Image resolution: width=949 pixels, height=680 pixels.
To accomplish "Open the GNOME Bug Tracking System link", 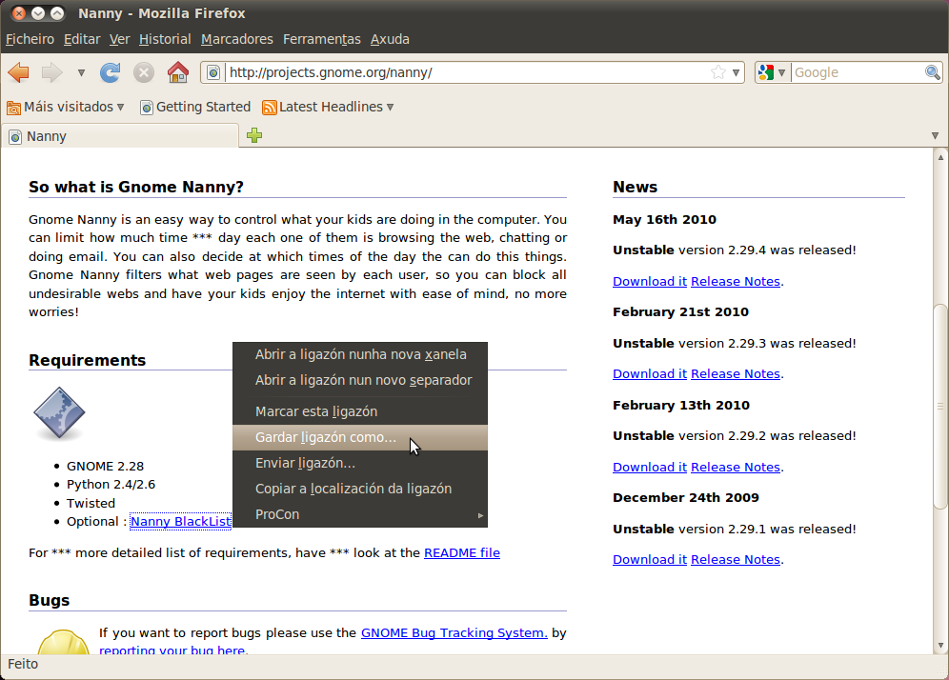I will (454, 632).
